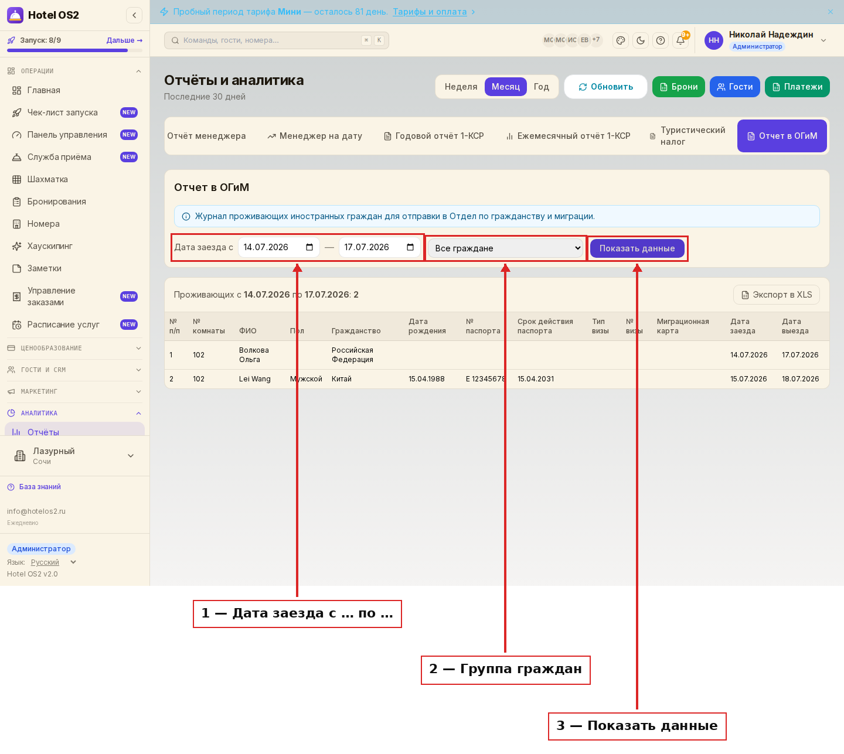Select the Год period option
The image size is (844, 754).
click(542, 87)
